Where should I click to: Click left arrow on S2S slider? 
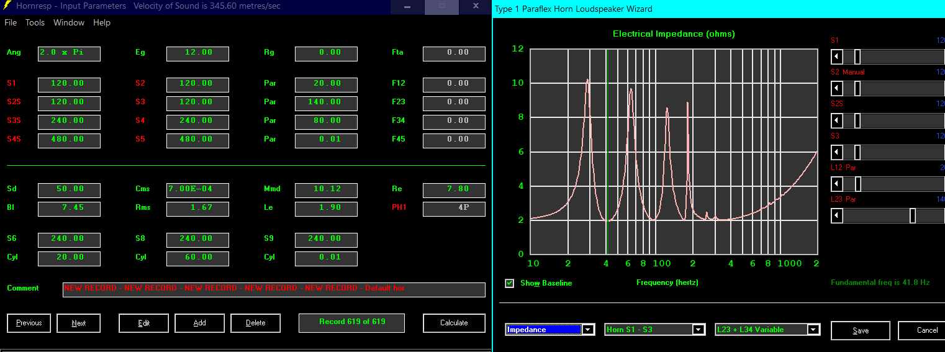[837, 120]
